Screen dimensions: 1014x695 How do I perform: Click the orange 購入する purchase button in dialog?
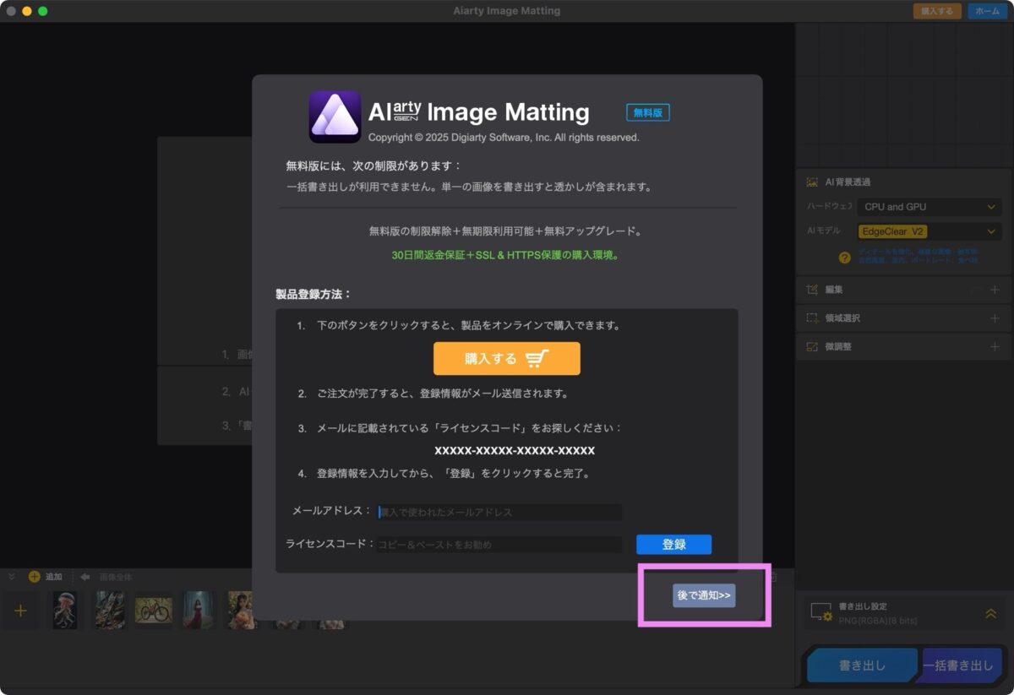pos(507,359)
